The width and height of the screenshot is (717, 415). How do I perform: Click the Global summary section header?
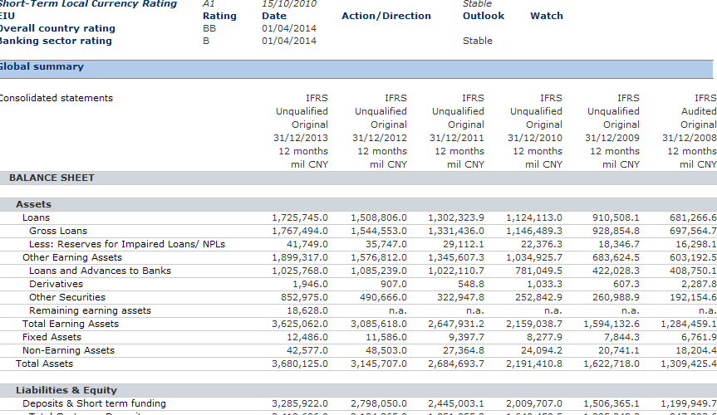pos(42,66)
